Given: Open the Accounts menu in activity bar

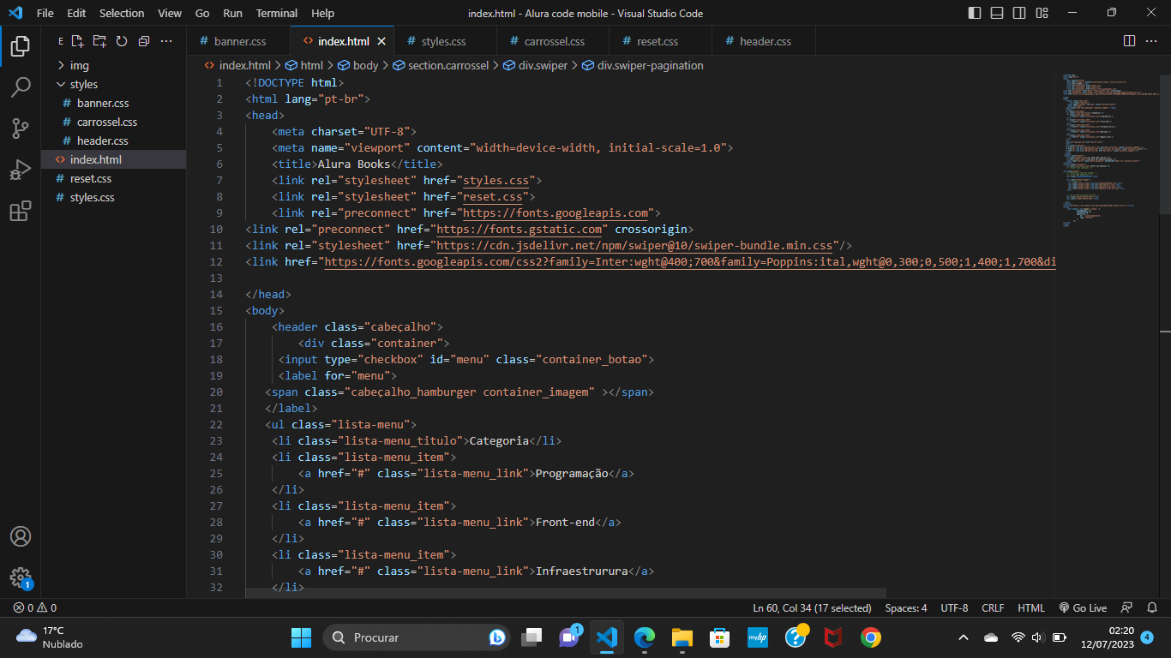Looking at the screenshot, I should [x=21, y=536].
